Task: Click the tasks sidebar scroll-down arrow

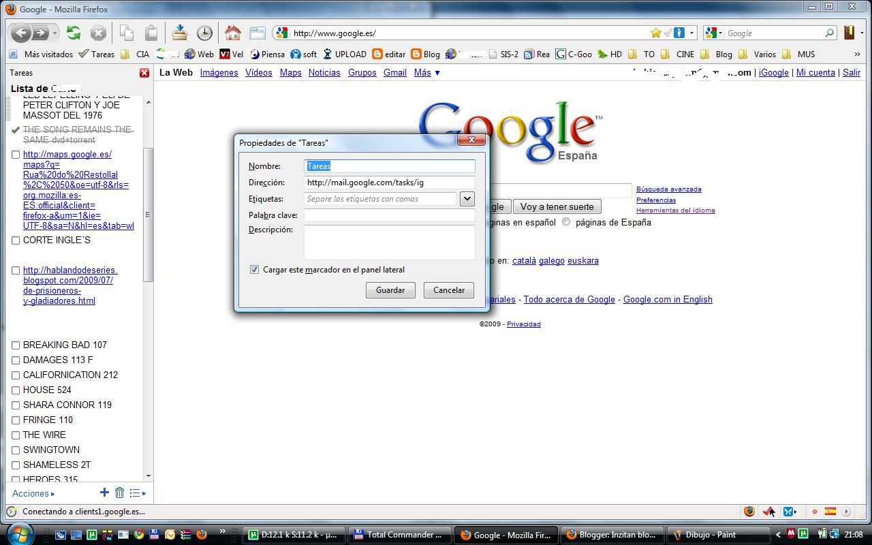Action: [149, 476]
